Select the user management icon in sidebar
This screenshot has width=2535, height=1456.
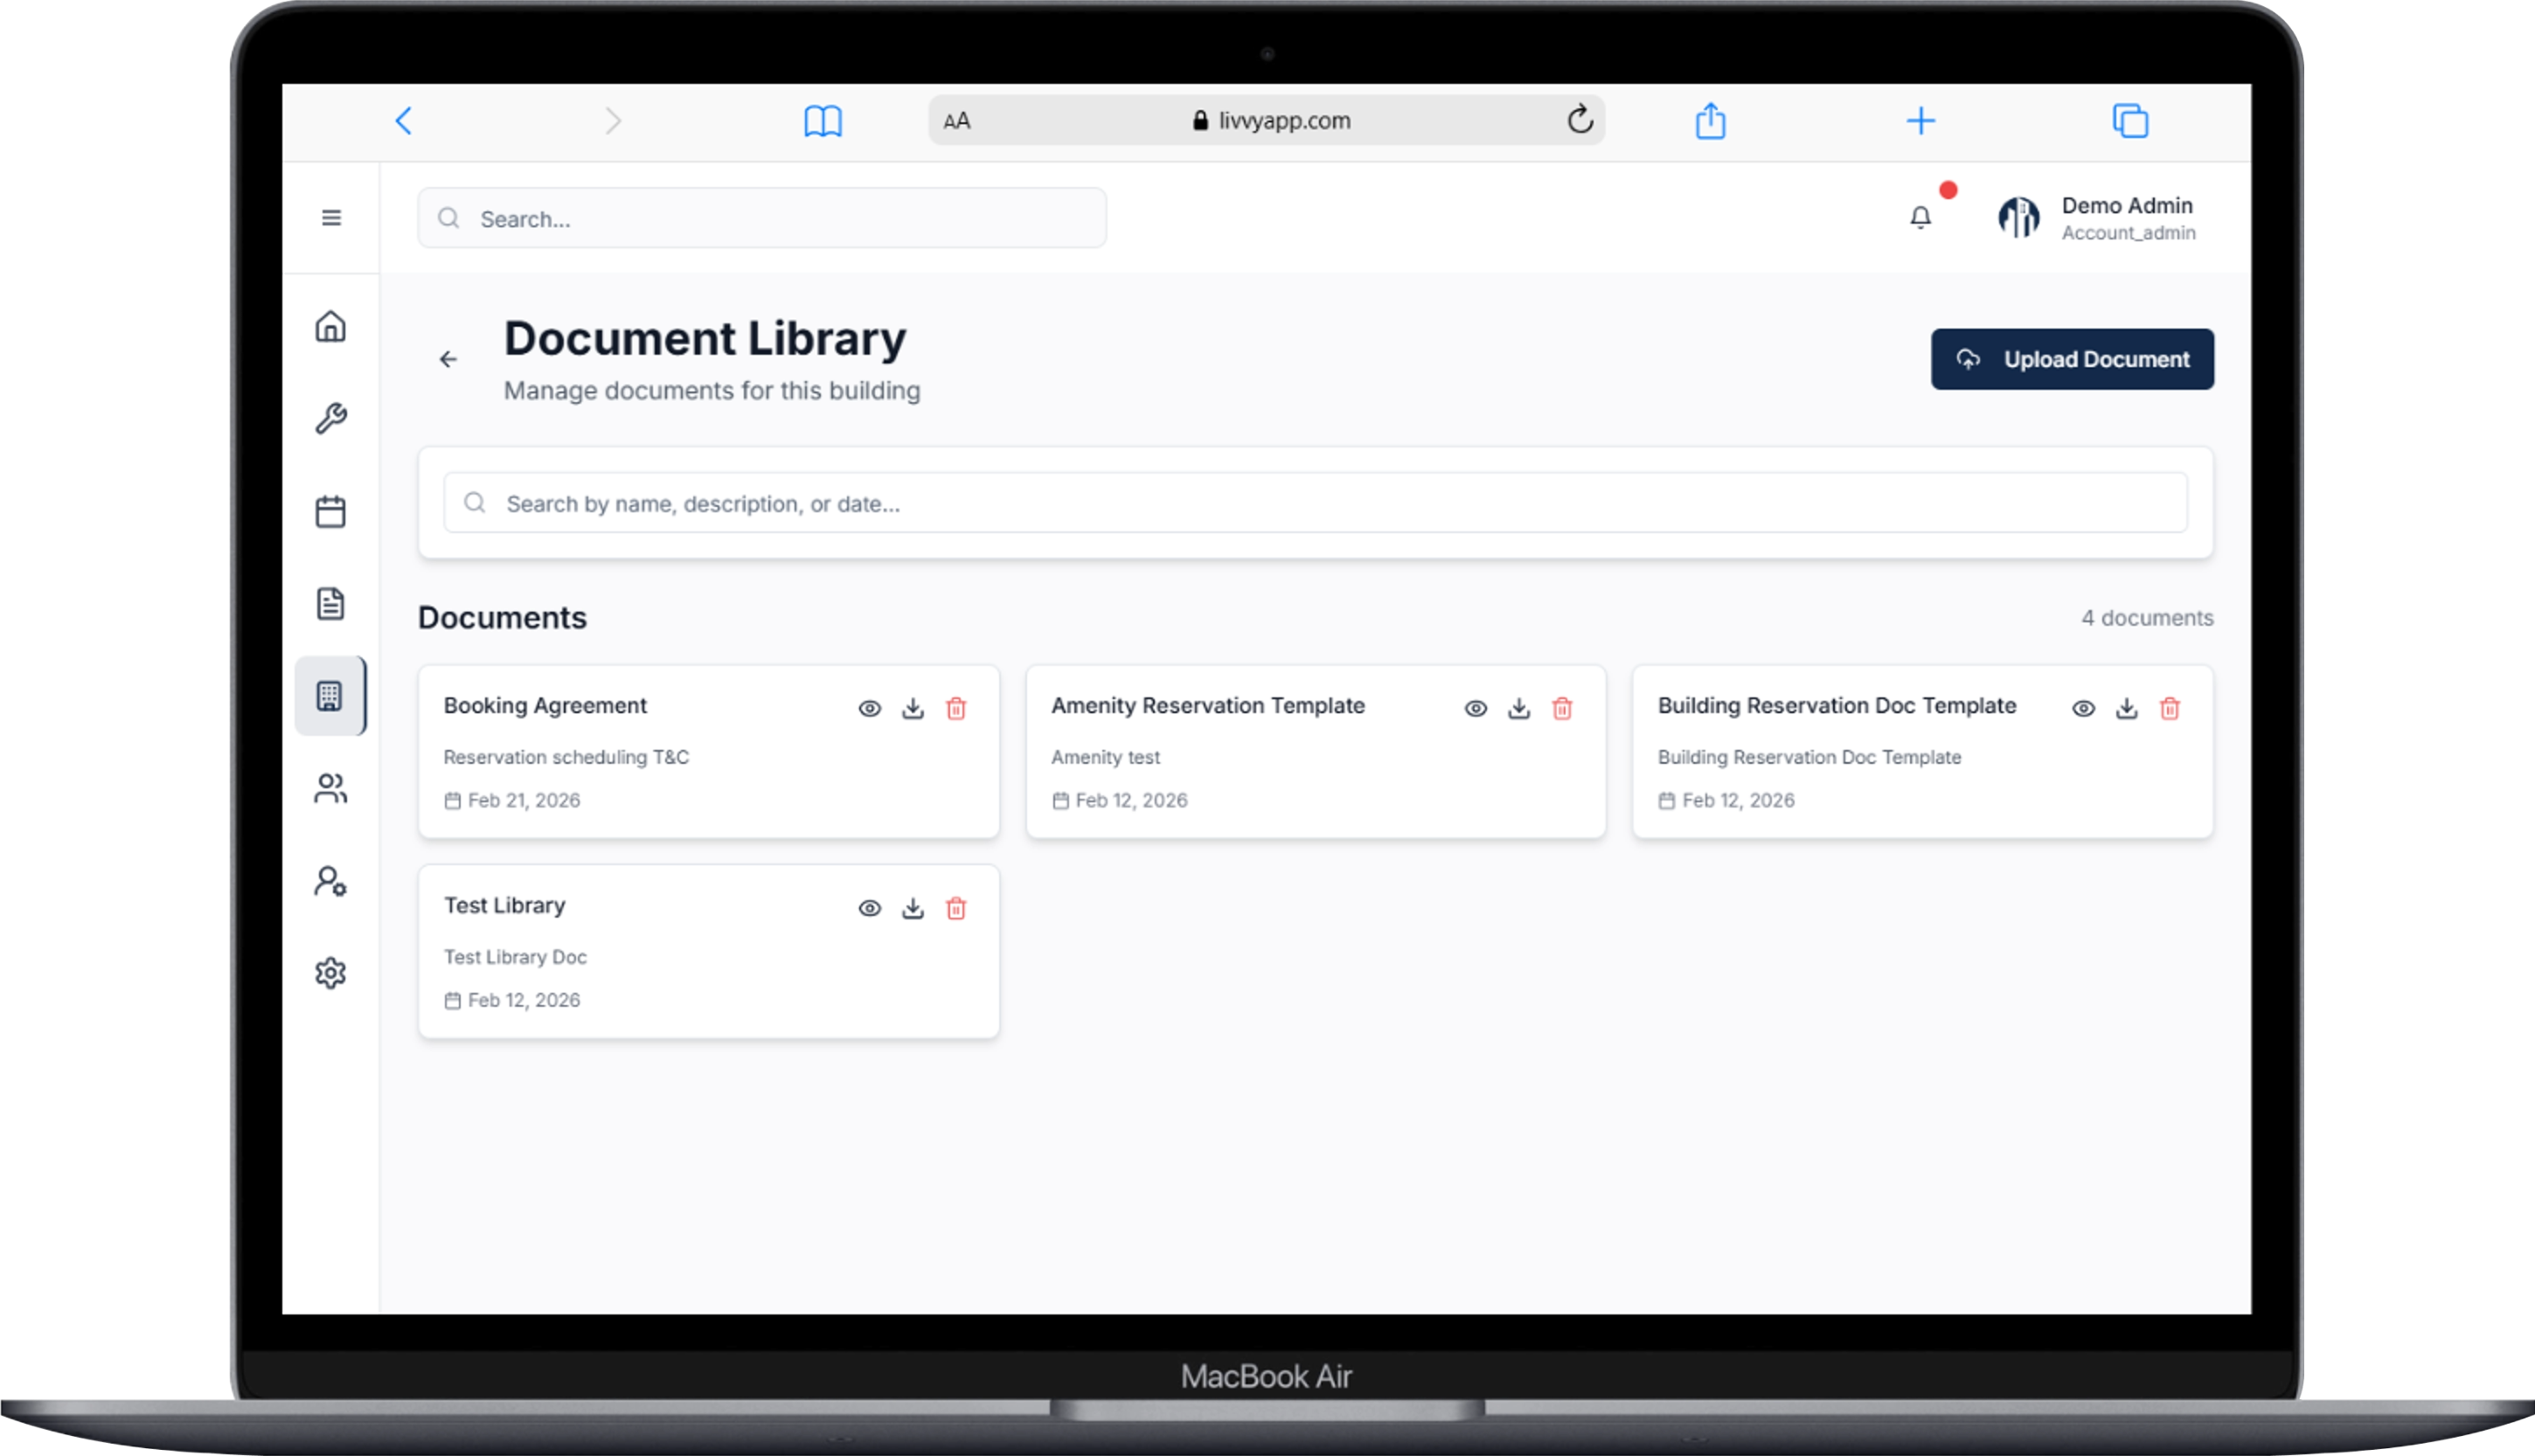(x=331, y=882)
